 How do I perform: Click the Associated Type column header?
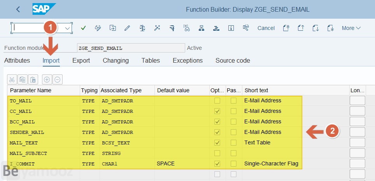coord(127,90)
